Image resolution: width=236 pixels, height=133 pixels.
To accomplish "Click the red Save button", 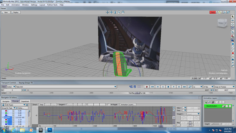I will point(213,12).
